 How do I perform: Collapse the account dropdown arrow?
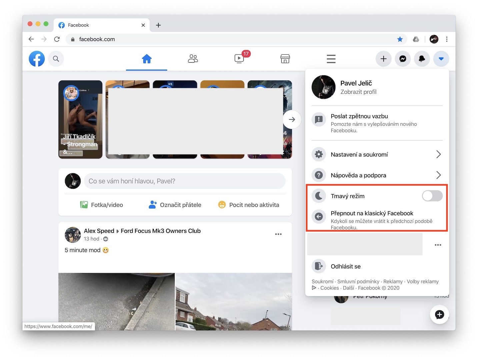[441, 59]
